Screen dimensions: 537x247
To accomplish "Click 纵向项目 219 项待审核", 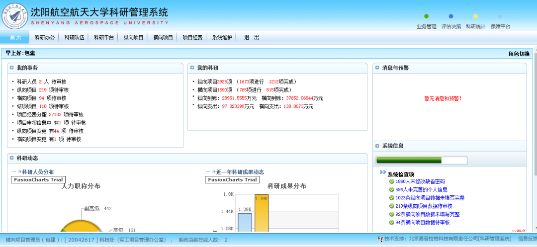I will (43, 90).
